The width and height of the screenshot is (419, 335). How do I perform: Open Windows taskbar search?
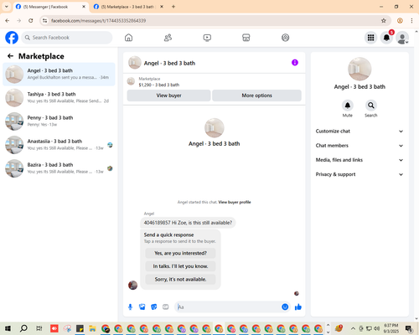click(x=23, y=328)
